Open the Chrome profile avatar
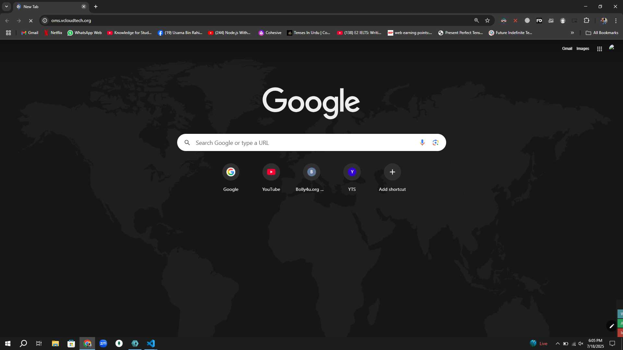 (604, 20)
